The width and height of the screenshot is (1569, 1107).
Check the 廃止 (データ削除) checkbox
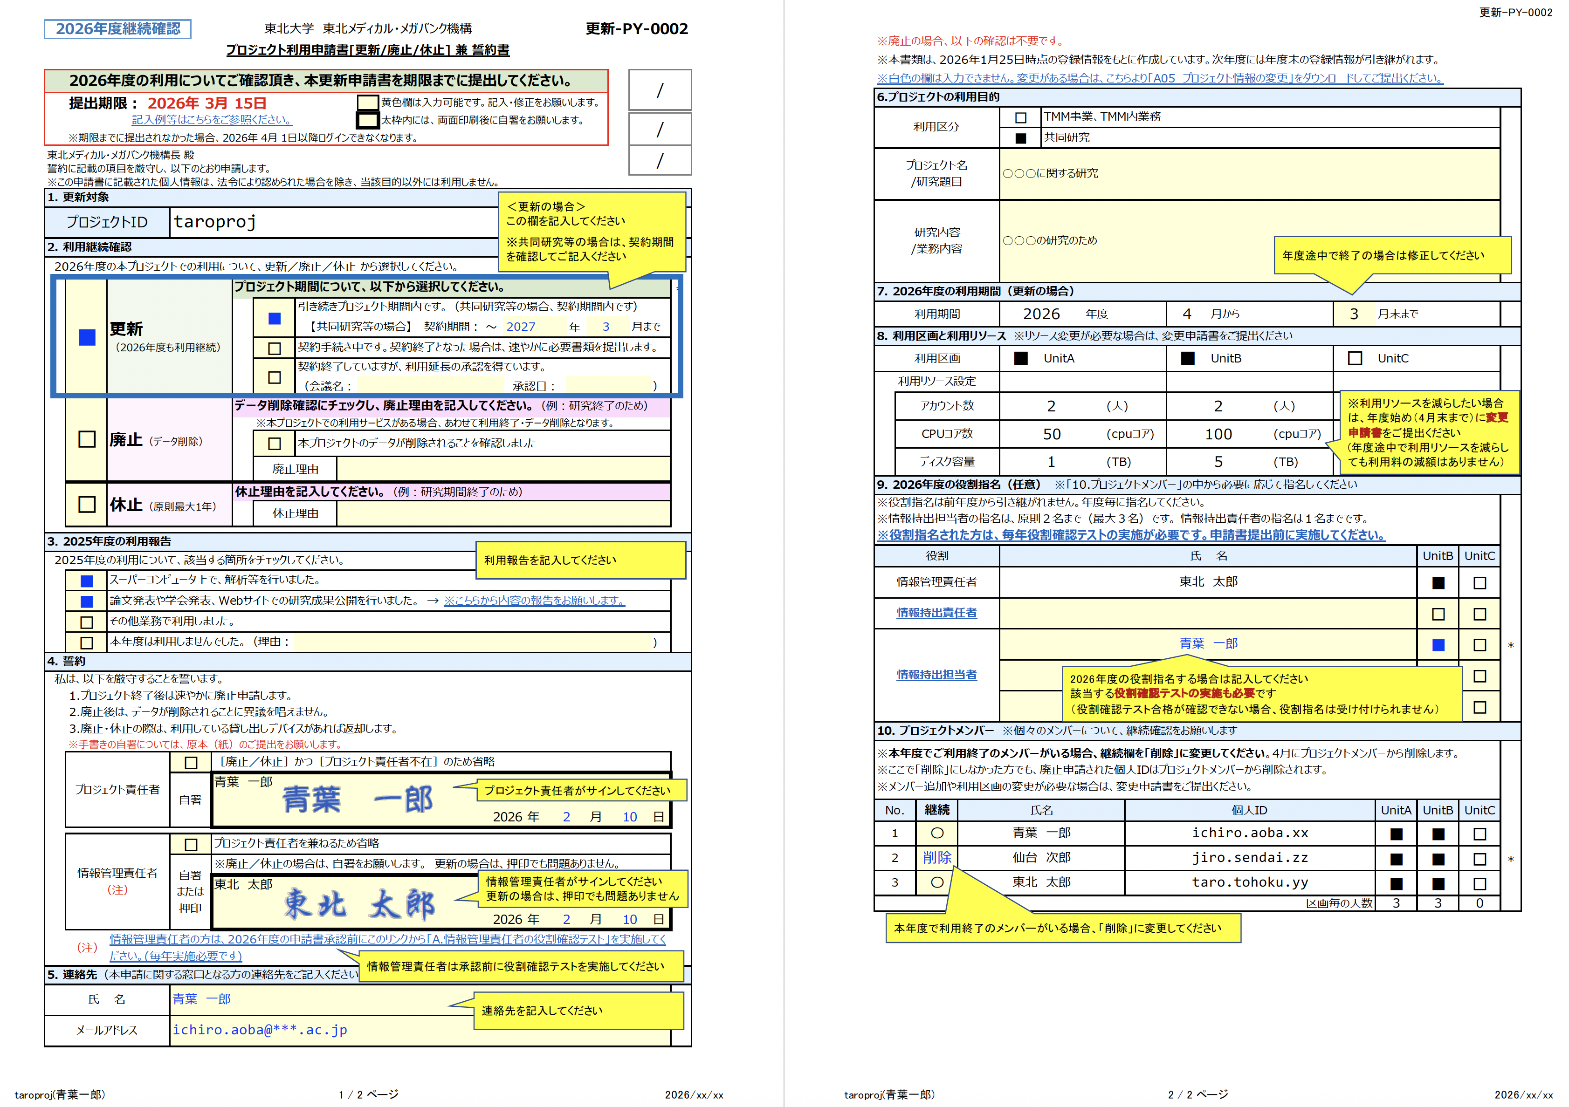(x=87, y=439)
